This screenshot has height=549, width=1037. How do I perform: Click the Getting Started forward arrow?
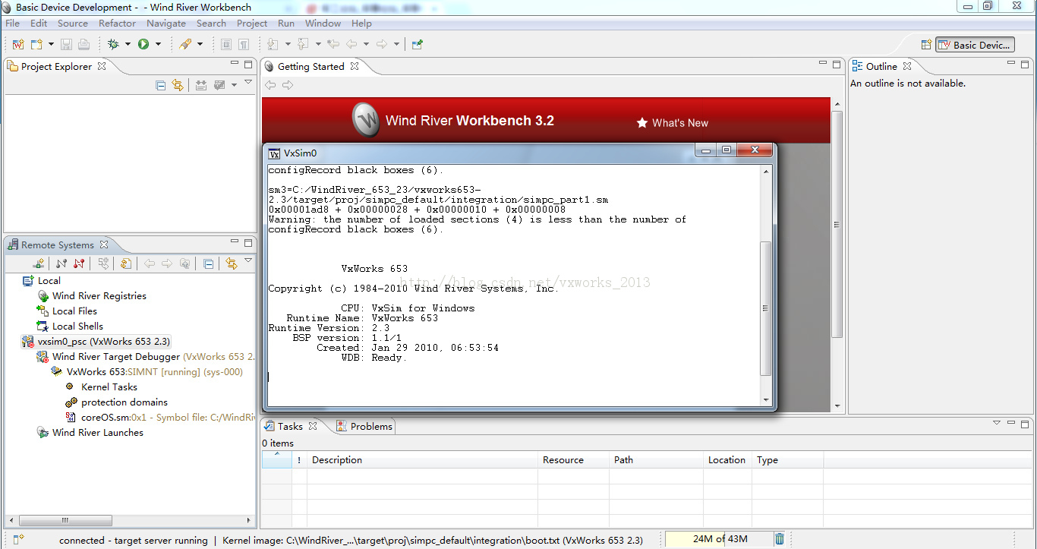tap(288, 85)
